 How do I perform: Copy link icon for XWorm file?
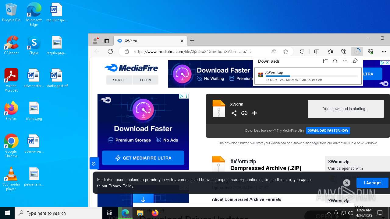(244, 113)
